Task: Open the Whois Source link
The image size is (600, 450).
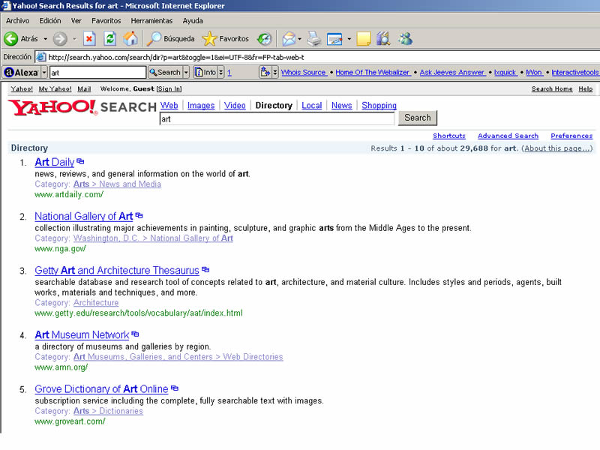Action: 304,72
